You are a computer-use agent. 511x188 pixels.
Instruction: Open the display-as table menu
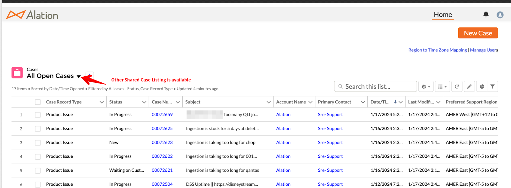tap(442, 86)
